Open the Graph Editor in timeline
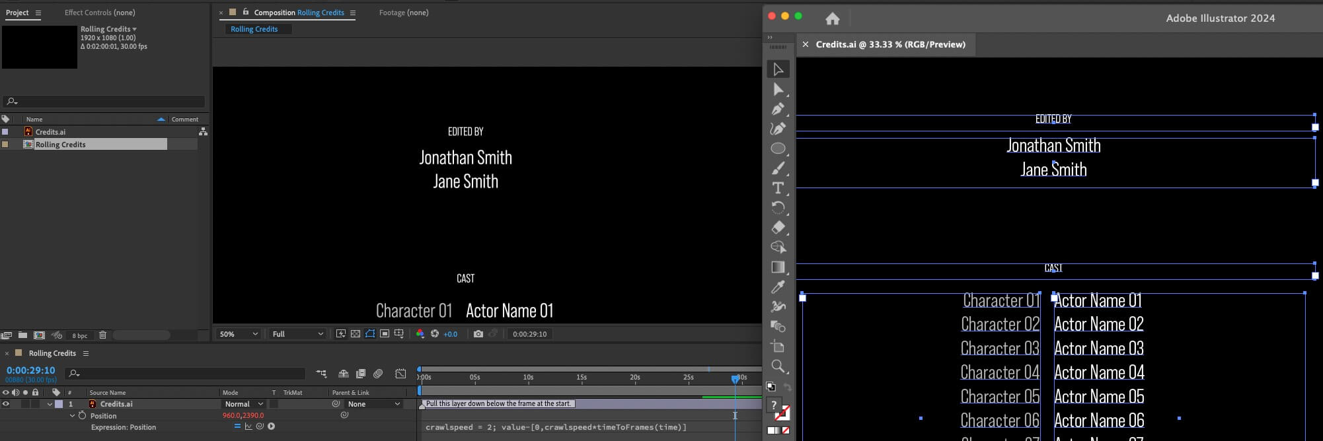This screenshot has height=441, width=1323. [x=400, y=374]
